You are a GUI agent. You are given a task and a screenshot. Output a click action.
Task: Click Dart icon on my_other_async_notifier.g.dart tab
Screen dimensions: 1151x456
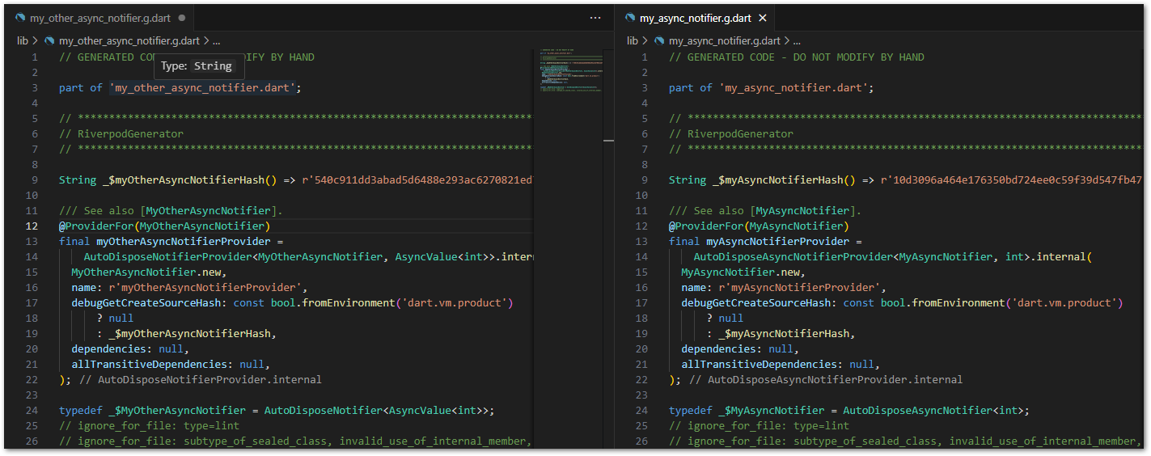(x=20, y=18)
